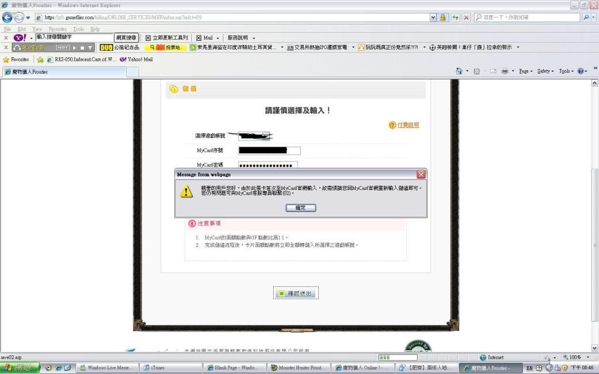Click the browser Back arrow button

click(x=8, y=18)
